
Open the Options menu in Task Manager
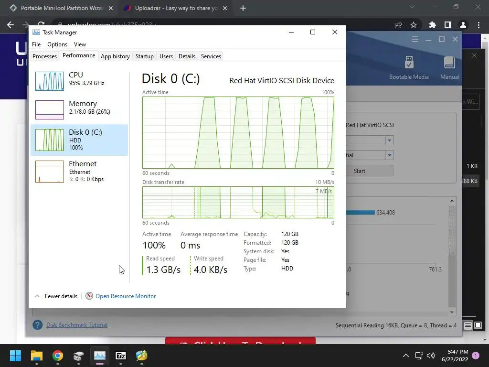pyautogui.click(x=57, y=44)
